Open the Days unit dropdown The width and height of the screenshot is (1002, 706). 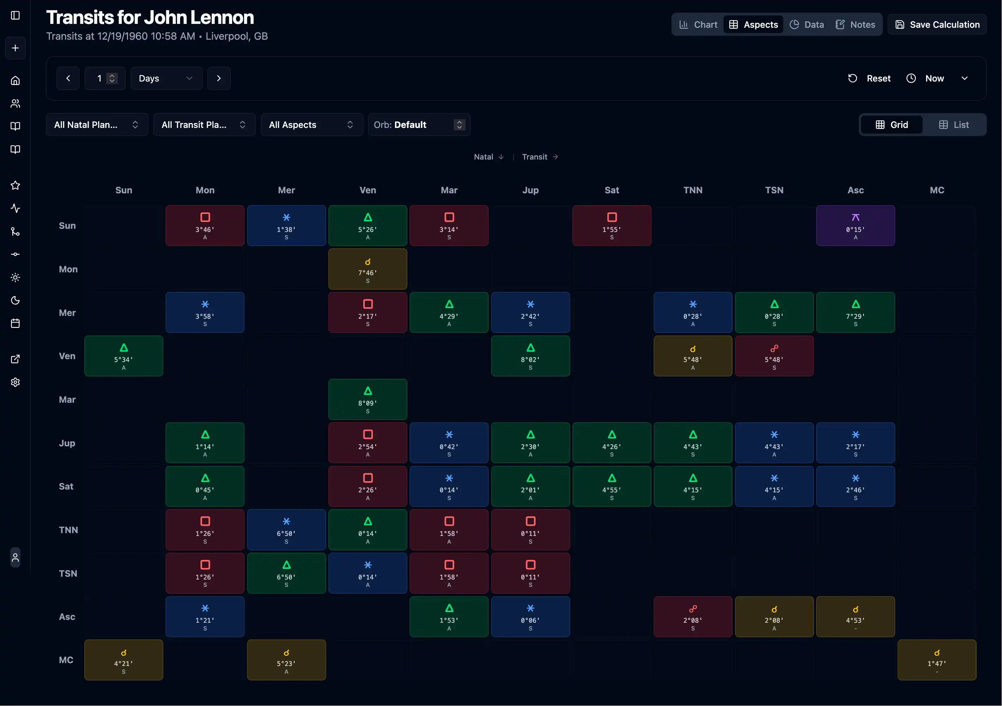point(166,78)
